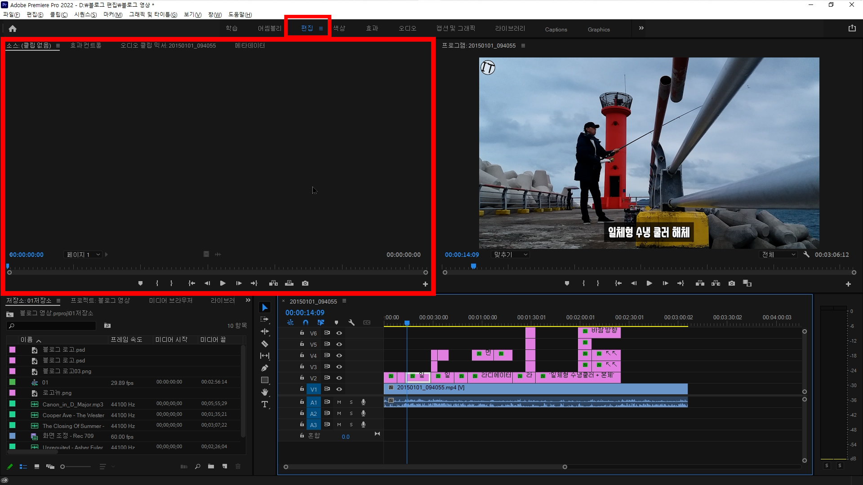Viewport: 863px width, 485px height.
Task: Mute audio track A1
Action: pyautogui.click(x=339, y=402)
